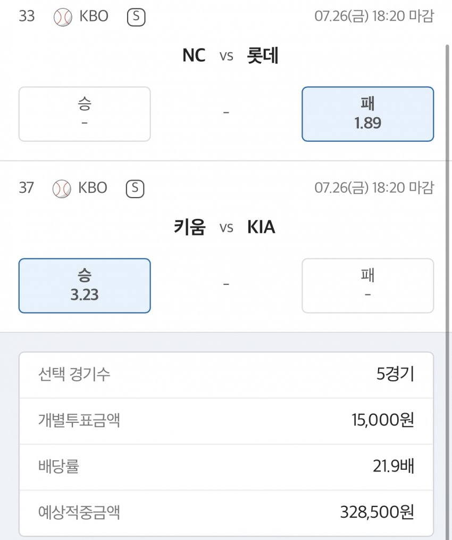The height and width of the screenshot is (540, 452).
Task: Deselect the 패 1.89 pick
Action: (x=367, y=114)
